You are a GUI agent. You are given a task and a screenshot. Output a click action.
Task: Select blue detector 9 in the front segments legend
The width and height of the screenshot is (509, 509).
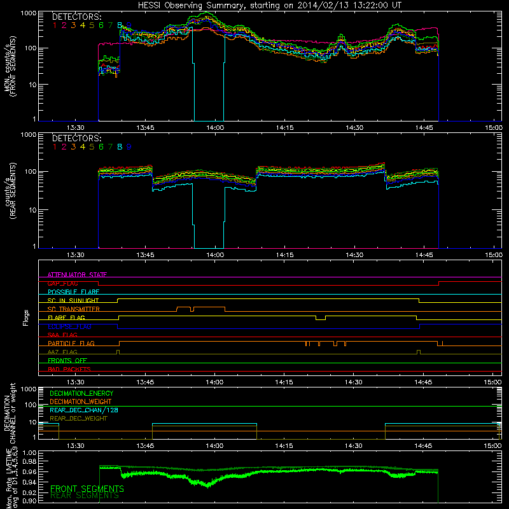pyautogui.click(x=129, y=25)
